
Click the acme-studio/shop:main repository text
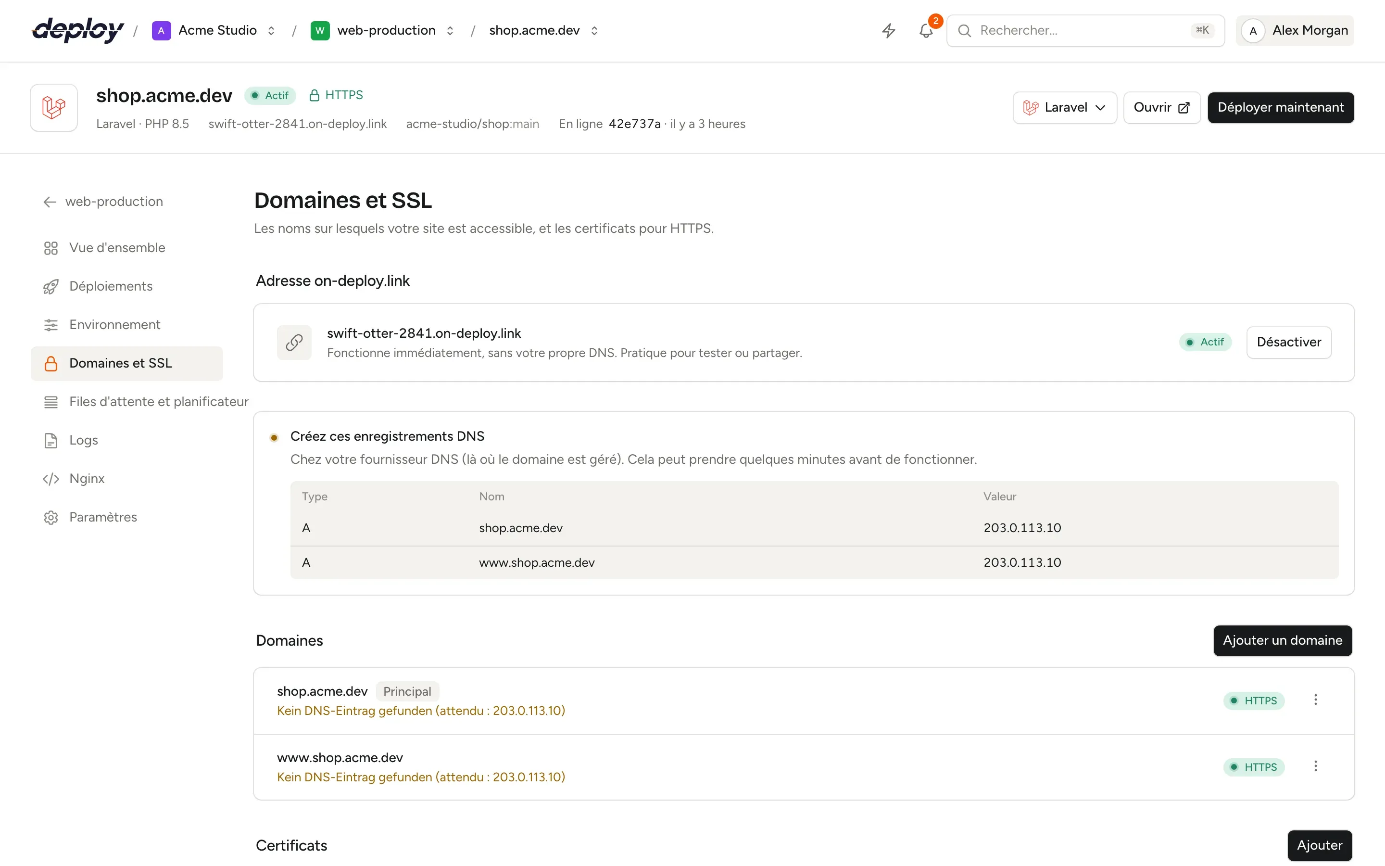point(472,124)
